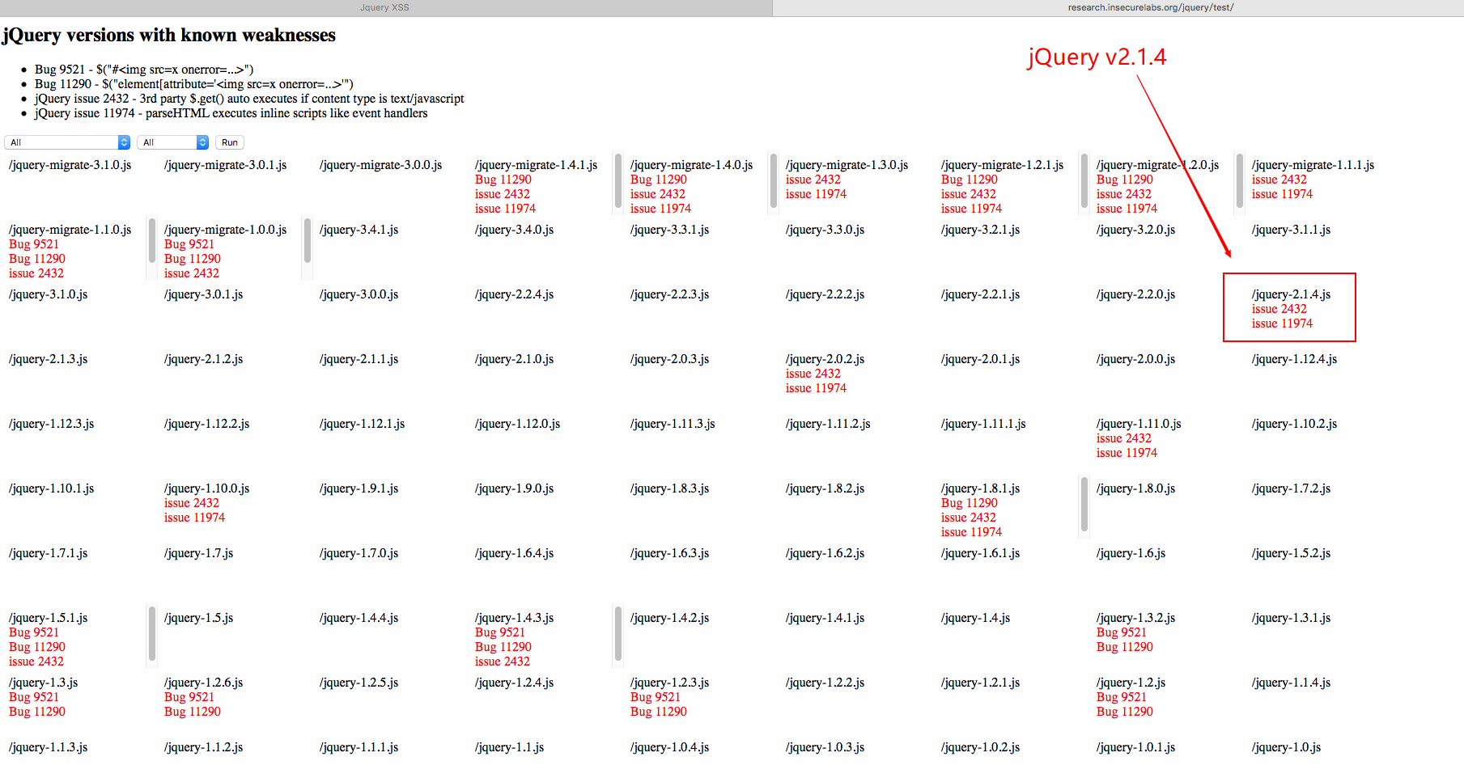Click the /jquery-3.4.1.js entry
Screen dimensions: 1464x778
359,230
